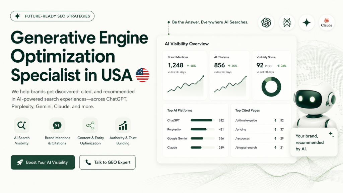343x193 pixels.
Task: Click the ChatGPT count 632
Action: [x=221, y=120]
